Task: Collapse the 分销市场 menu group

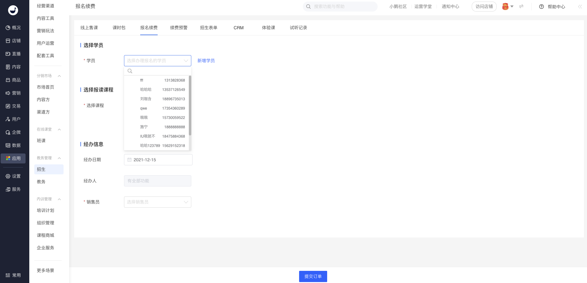Action: tap(59, 76)
